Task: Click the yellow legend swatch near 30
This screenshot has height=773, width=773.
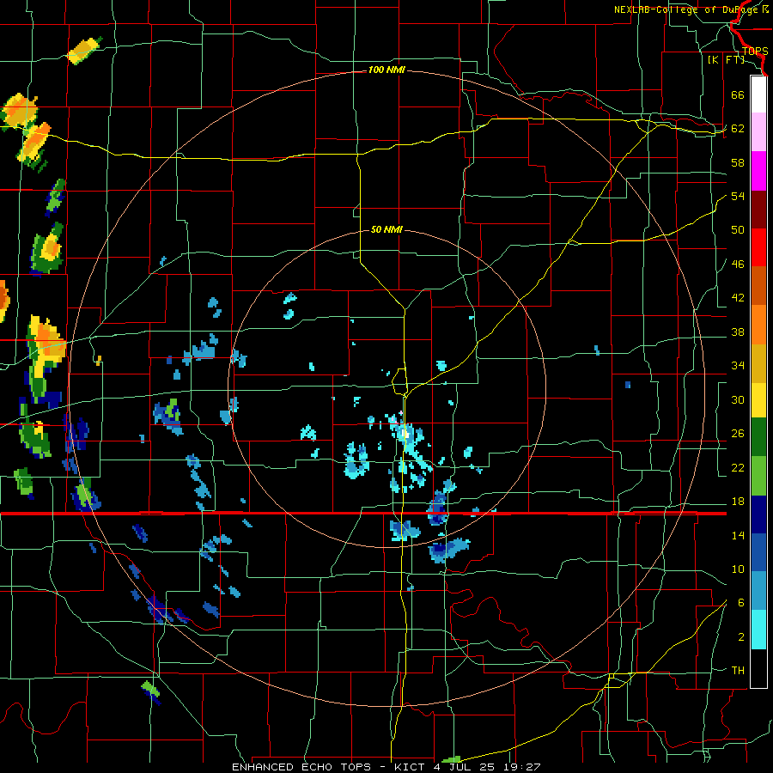Action: (758, 400)
